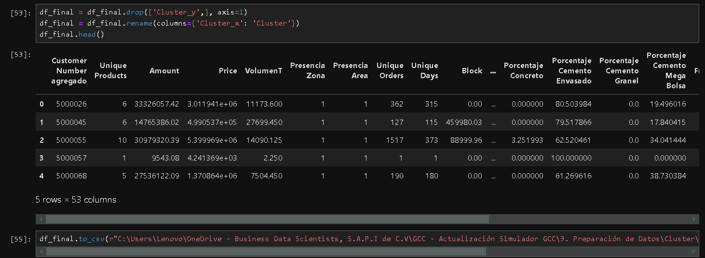The image size is (705, 258).
Task: Click left arrow of to_csv cell scrollbar
Action: point(41,252)
